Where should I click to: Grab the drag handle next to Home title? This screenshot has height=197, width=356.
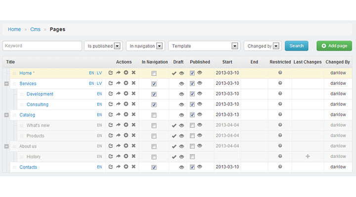(14, 73)
